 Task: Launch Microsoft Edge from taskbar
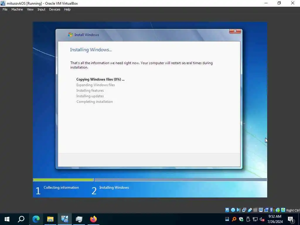(36, 219)
